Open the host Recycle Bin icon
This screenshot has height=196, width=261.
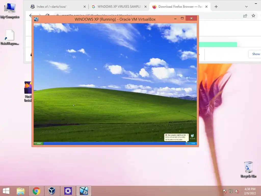[248, 169]
